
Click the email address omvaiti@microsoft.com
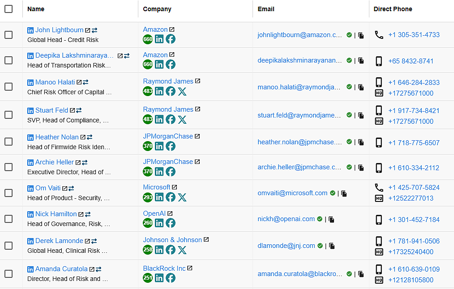292,193
